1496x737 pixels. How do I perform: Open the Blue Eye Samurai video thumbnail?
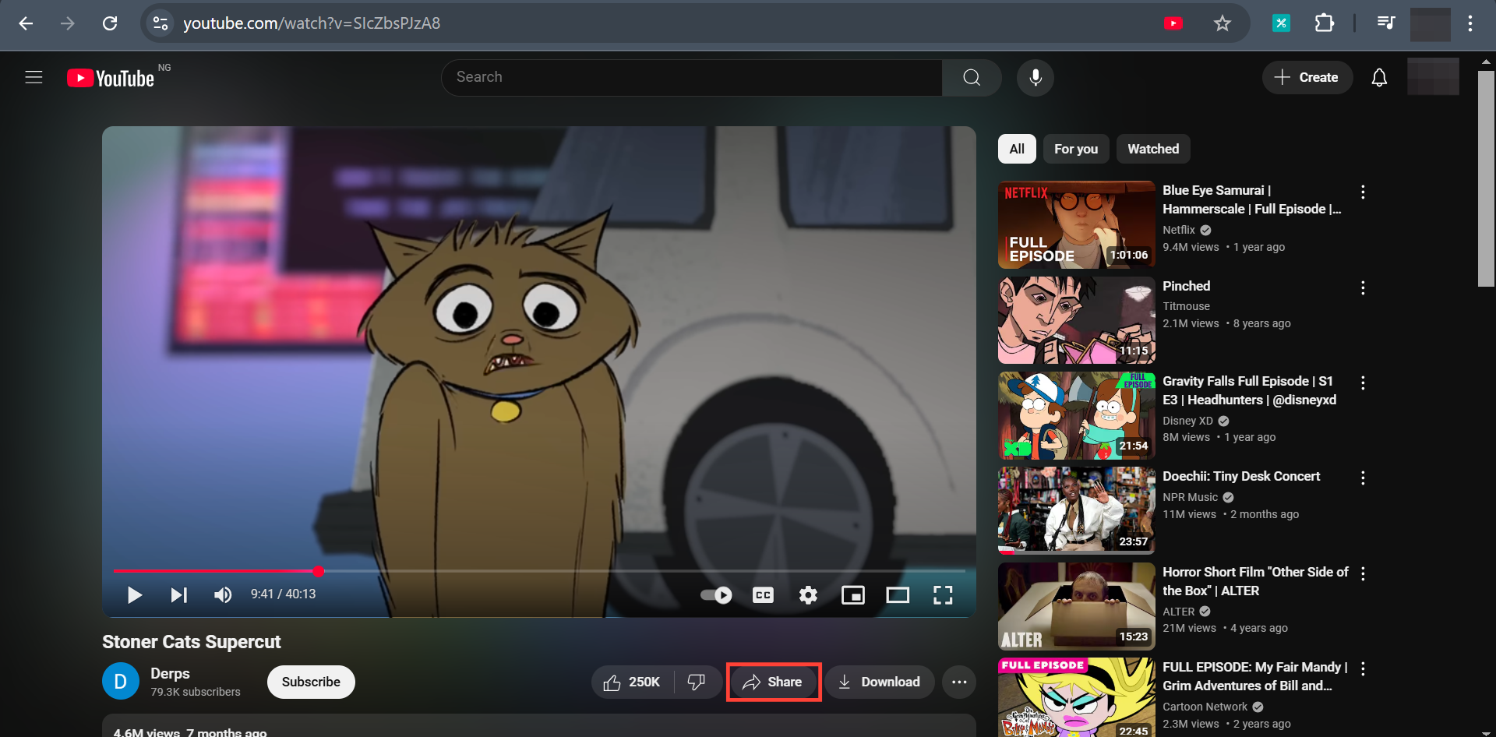click(1077, 225)
